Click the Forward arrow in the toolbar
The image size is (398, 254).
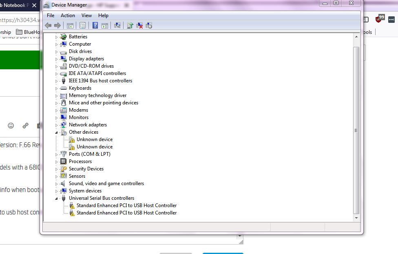tap(57, 25)
